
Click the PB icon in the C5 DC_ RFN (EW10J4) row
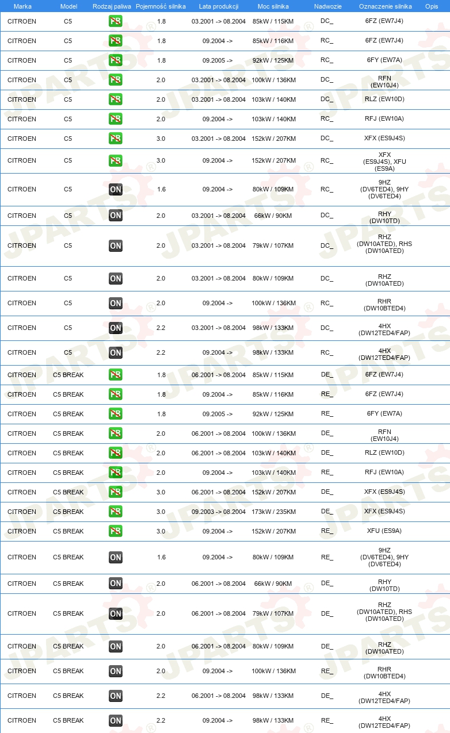tap(115, 80)
